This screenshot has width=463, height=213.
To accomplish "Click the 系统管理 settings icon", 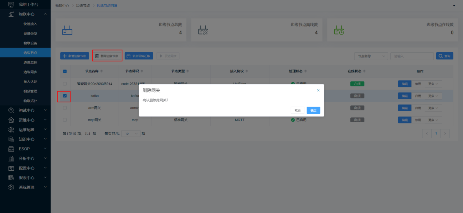I will click(11, 187).
